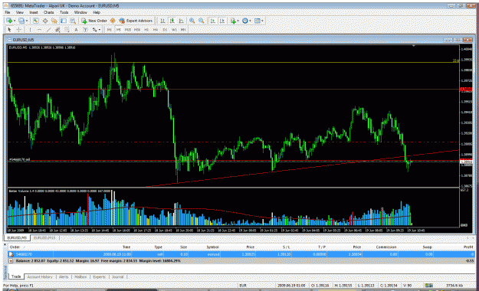479x291 pixels.
Task: Switch chart to candlesticks
Action: (172, 21)
